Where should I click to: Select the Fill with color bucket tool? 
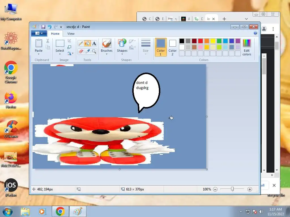[87, 43]
